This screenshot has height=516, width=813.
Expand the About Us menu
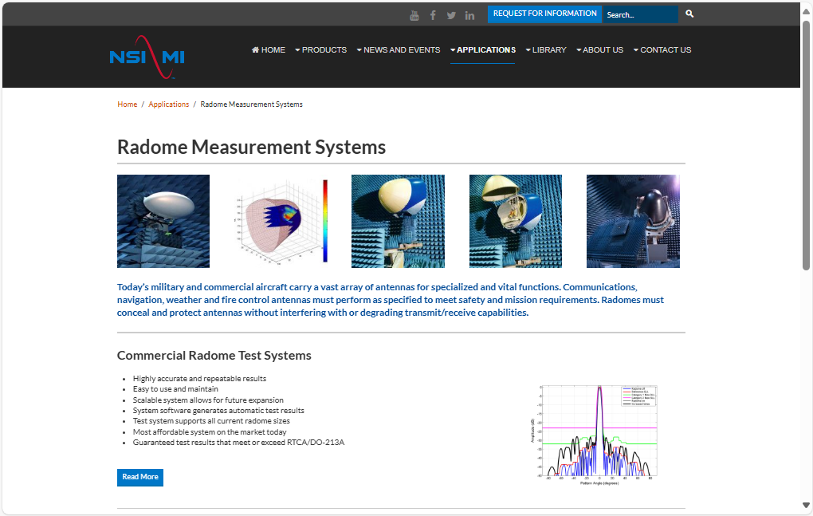(599, 50)
